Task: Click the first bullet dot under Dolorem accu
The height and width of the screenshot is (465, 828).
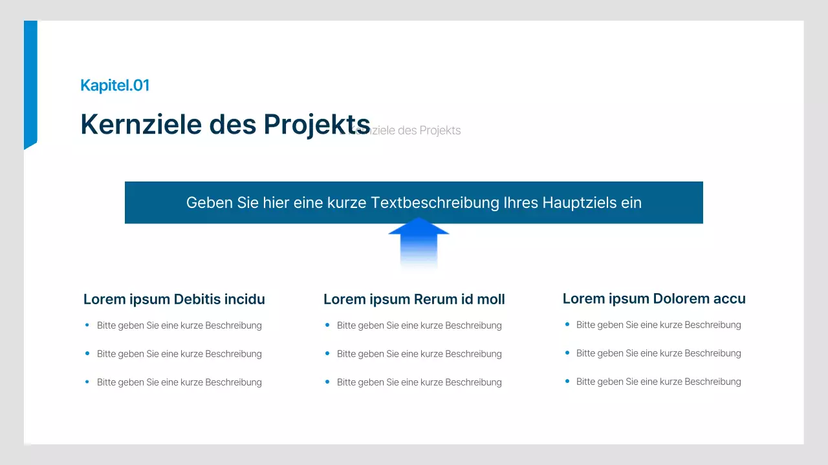Action: pyautogui.click(x=567, y=324)
